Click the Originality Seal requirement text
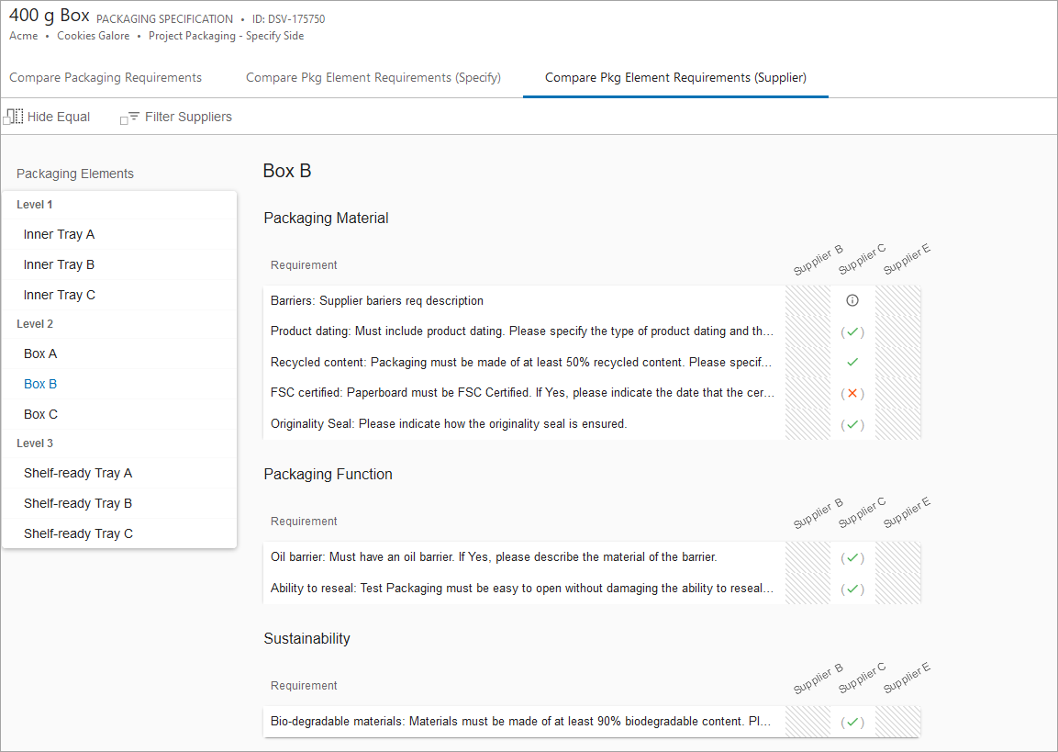This screenshot has width=1058, height=752. [449, 424]
